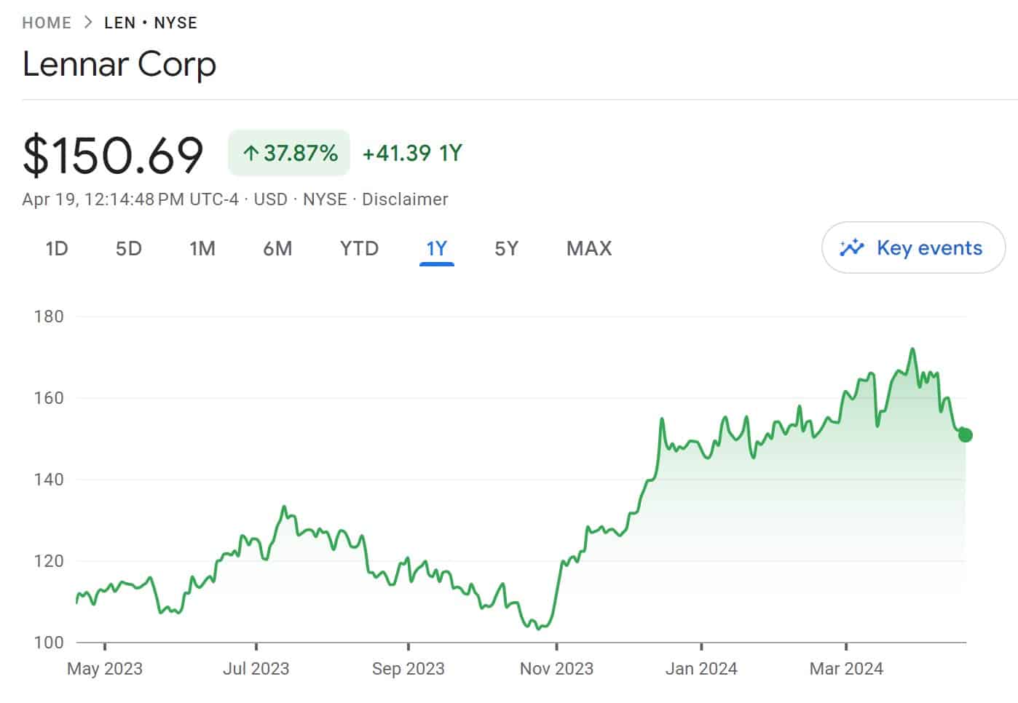Image resolution: width=1018 pixels, height=703 pixels.
Task: Click the Lennar Corp title
Action: pyautogui.click(x=119, y=65)
